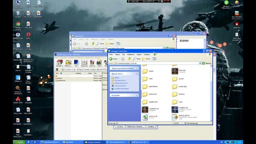
Task: Click Help (Справка) button in dialog
Action: tap(151, 126)
